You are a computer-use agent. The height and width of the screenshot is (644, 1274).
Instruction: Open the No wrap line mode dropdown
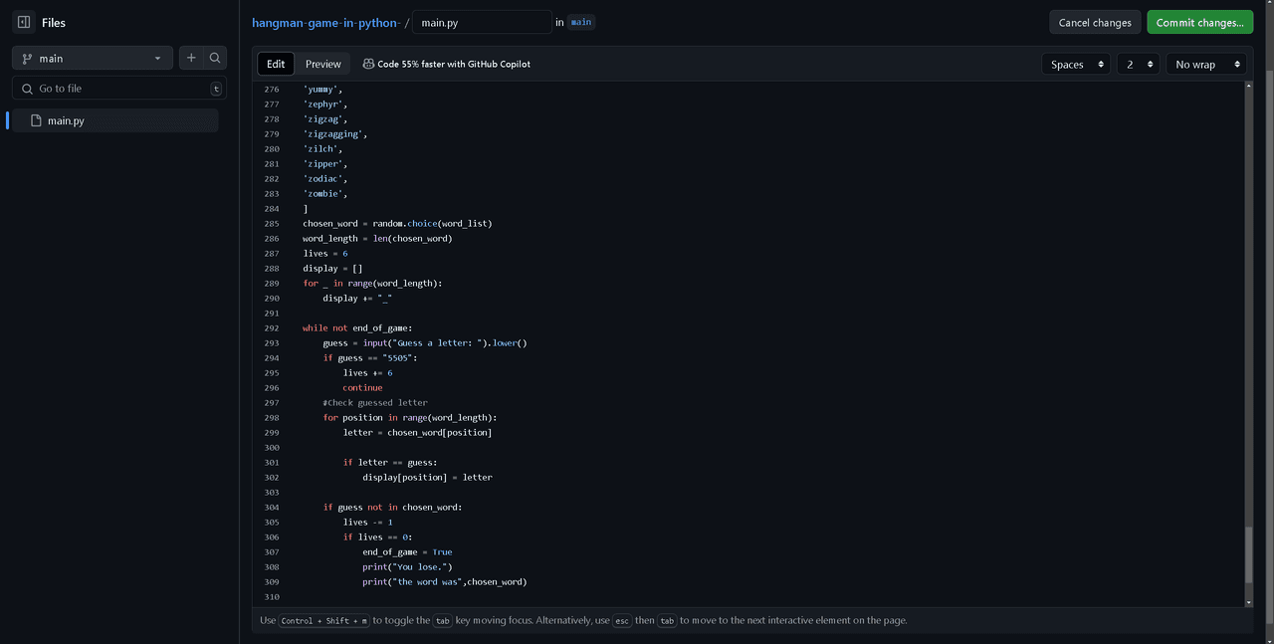pos(1206,64)
